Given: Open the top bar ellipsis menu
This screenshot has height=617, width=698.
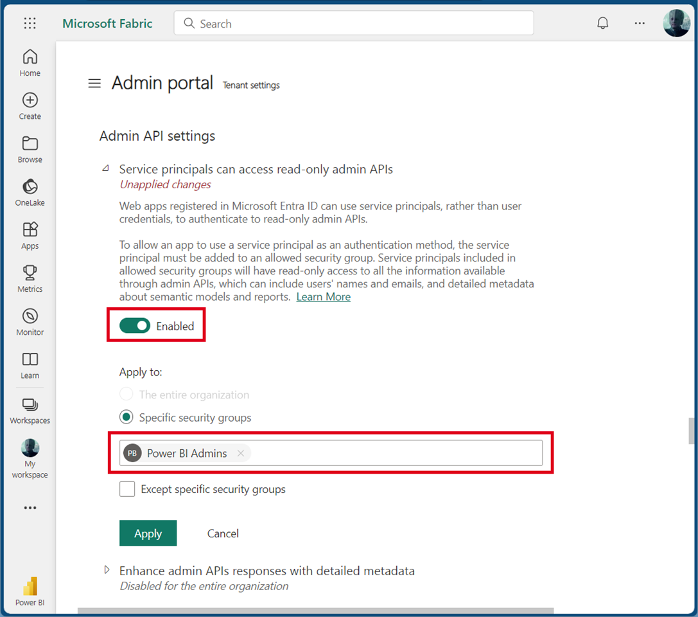Looking at the screenshot, I should point(639,24).
